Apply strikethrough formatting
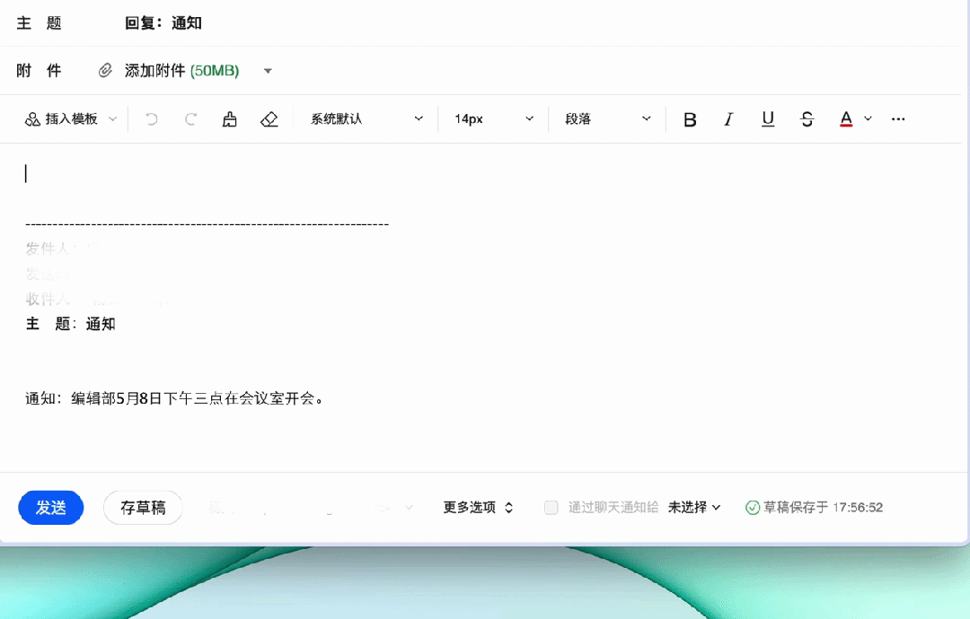 pyautogui.click(x=807, y=119)
